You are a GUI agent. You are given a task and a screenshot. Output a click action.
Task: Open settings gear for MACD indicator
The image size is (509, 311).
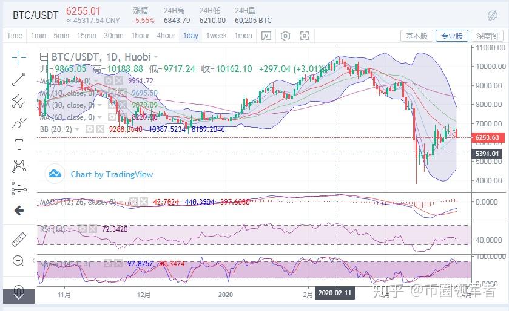click(133, 202)
